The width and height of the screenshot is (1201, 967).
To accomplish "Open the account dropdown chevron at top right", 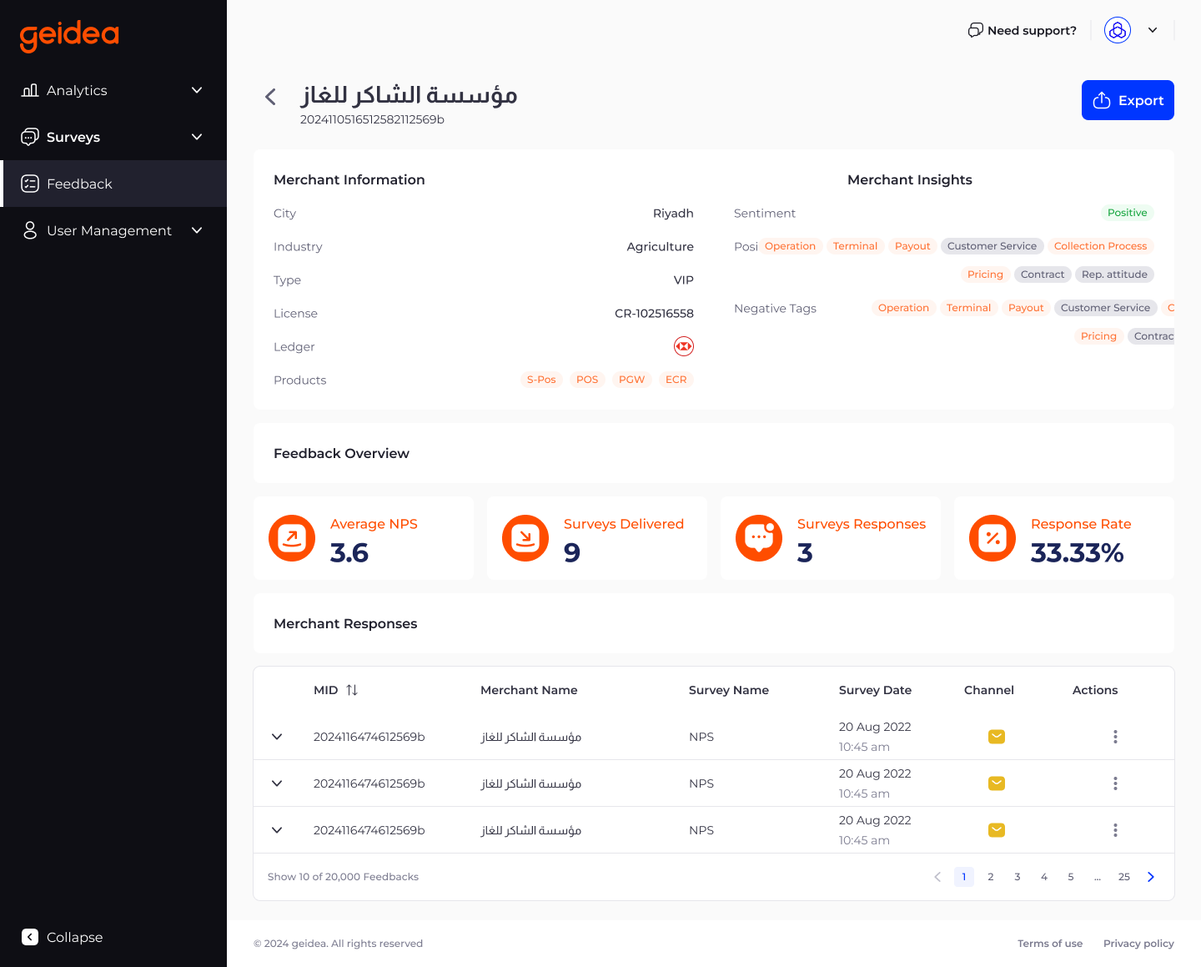I will point(1153,30).
